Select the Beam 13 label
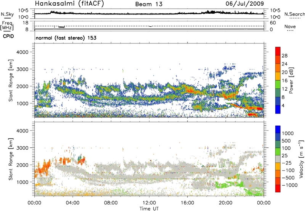 149,4
